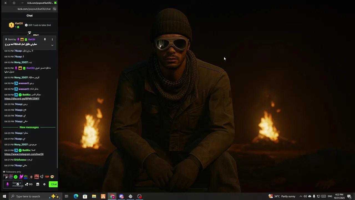Open the instagram.com/kwt3li link
Image resolution: width=355 pixels, height=200 pixels.
[24, 154]
